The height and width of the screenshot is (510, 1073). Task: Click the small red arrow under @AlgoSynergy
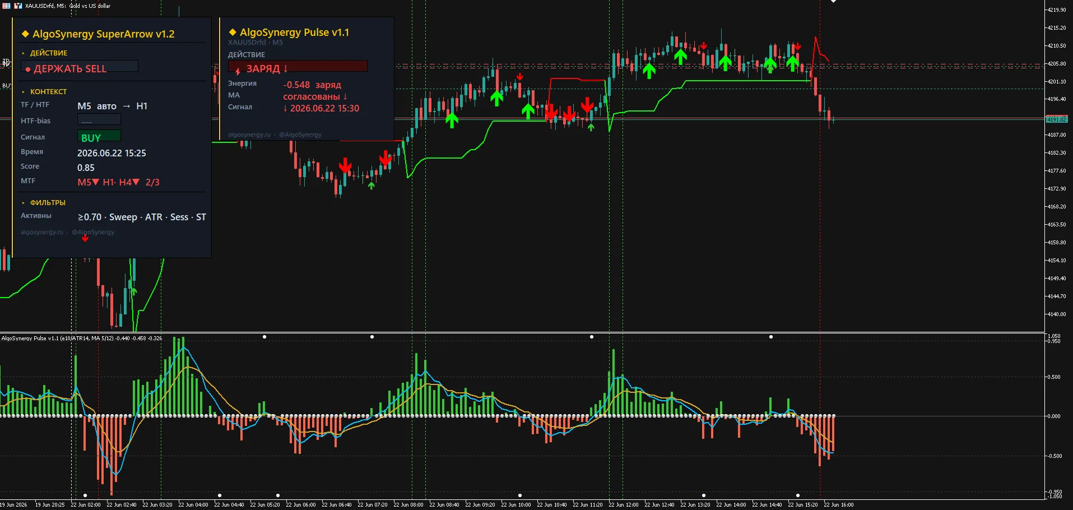coord(85,238)
